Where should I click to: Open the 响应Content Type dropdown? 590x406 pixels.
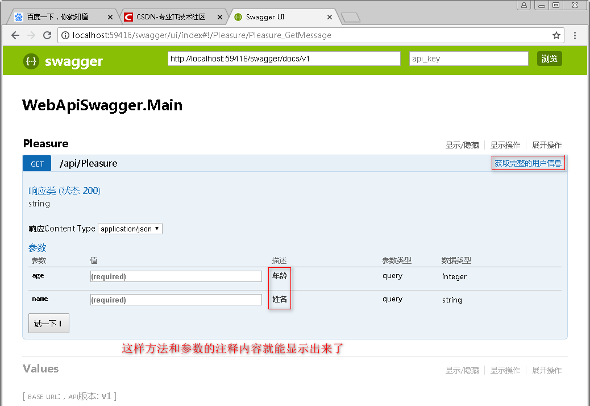pyautogui.click(x=130, y=228)
